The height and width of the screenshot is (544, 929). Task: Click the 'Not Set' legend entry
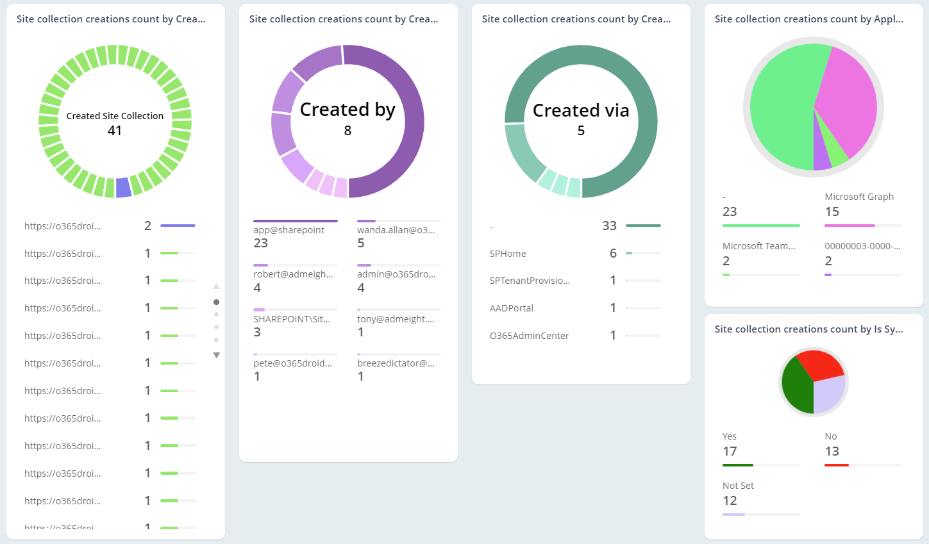737,486
